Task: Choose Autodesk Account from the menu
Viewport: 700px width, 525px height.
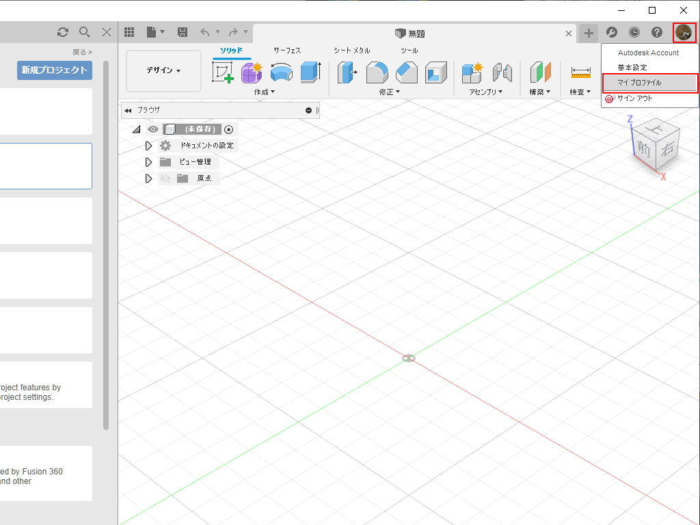Action: coord(648,53)
